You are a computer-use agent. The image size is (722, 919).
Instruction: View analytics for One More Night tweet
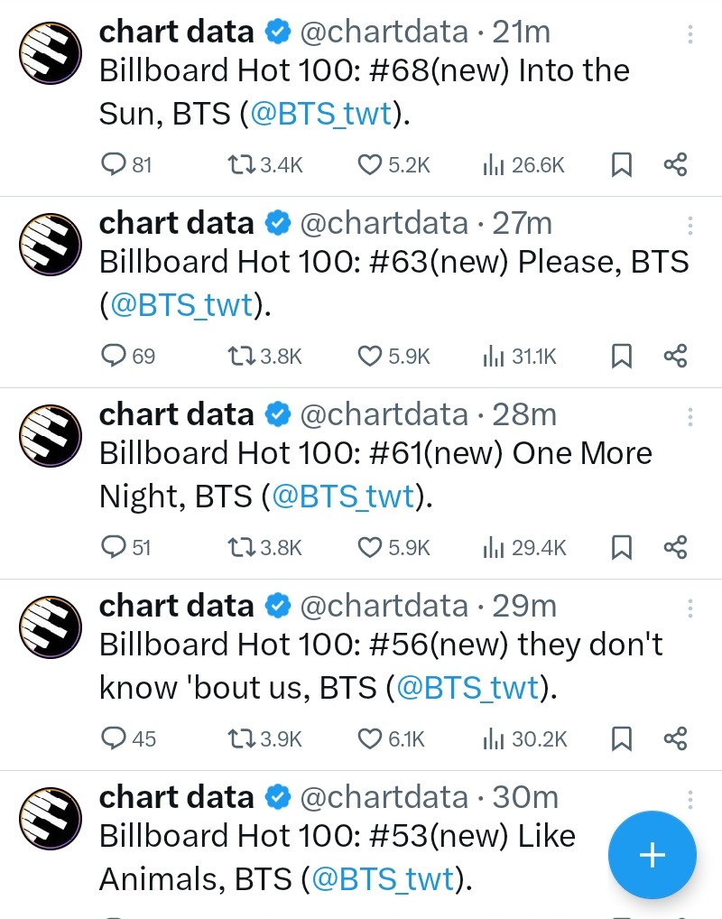pyautogui.click(x=493, y=548)
